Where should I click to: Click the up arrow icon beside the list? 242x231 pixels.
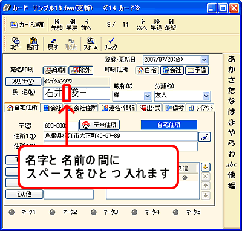206,186
